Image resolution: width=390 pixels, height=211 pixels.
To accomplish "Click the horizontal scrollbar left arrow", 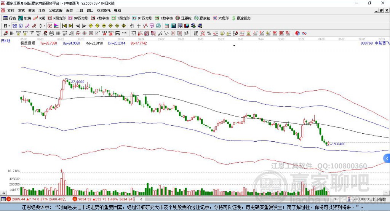I will pos(141,199).
